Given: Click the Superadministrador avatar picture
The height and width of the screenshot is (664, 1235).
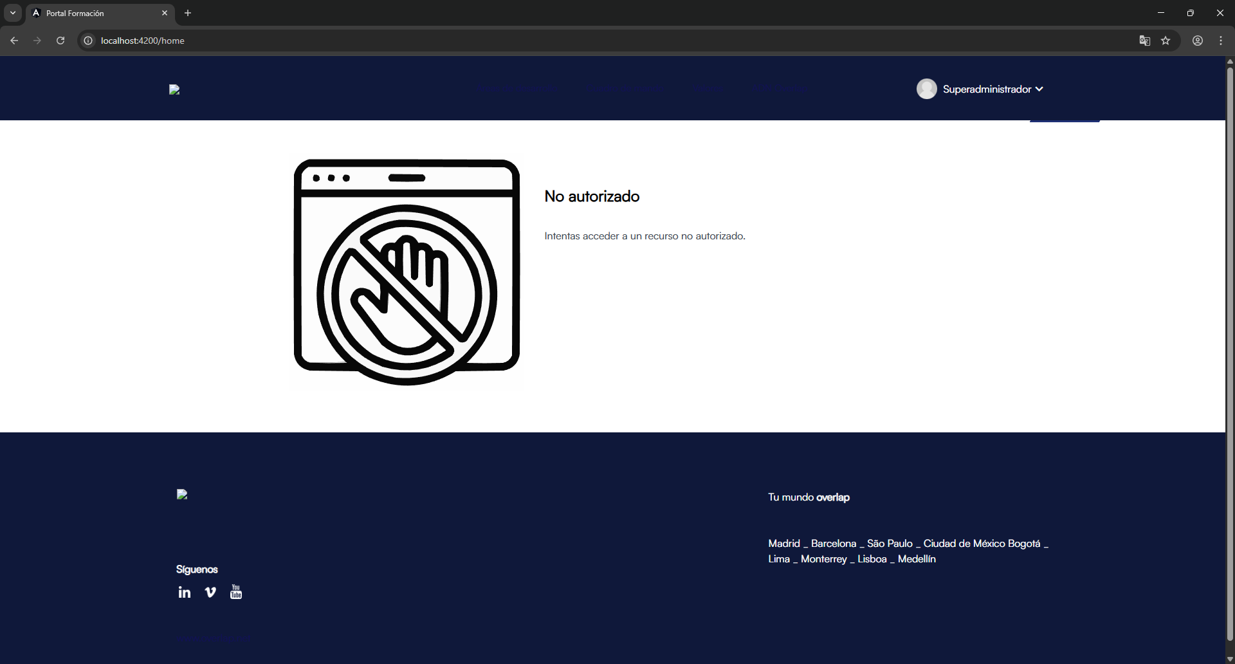Looking at the screenshot, I should pos(927,89).
